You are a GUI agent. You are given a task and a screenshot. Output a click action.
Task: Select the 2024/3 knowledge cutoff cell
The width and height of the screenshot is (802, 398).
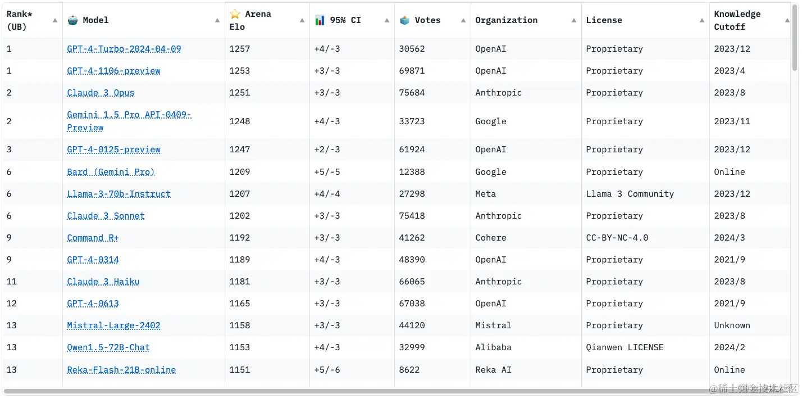click(730, 238)
